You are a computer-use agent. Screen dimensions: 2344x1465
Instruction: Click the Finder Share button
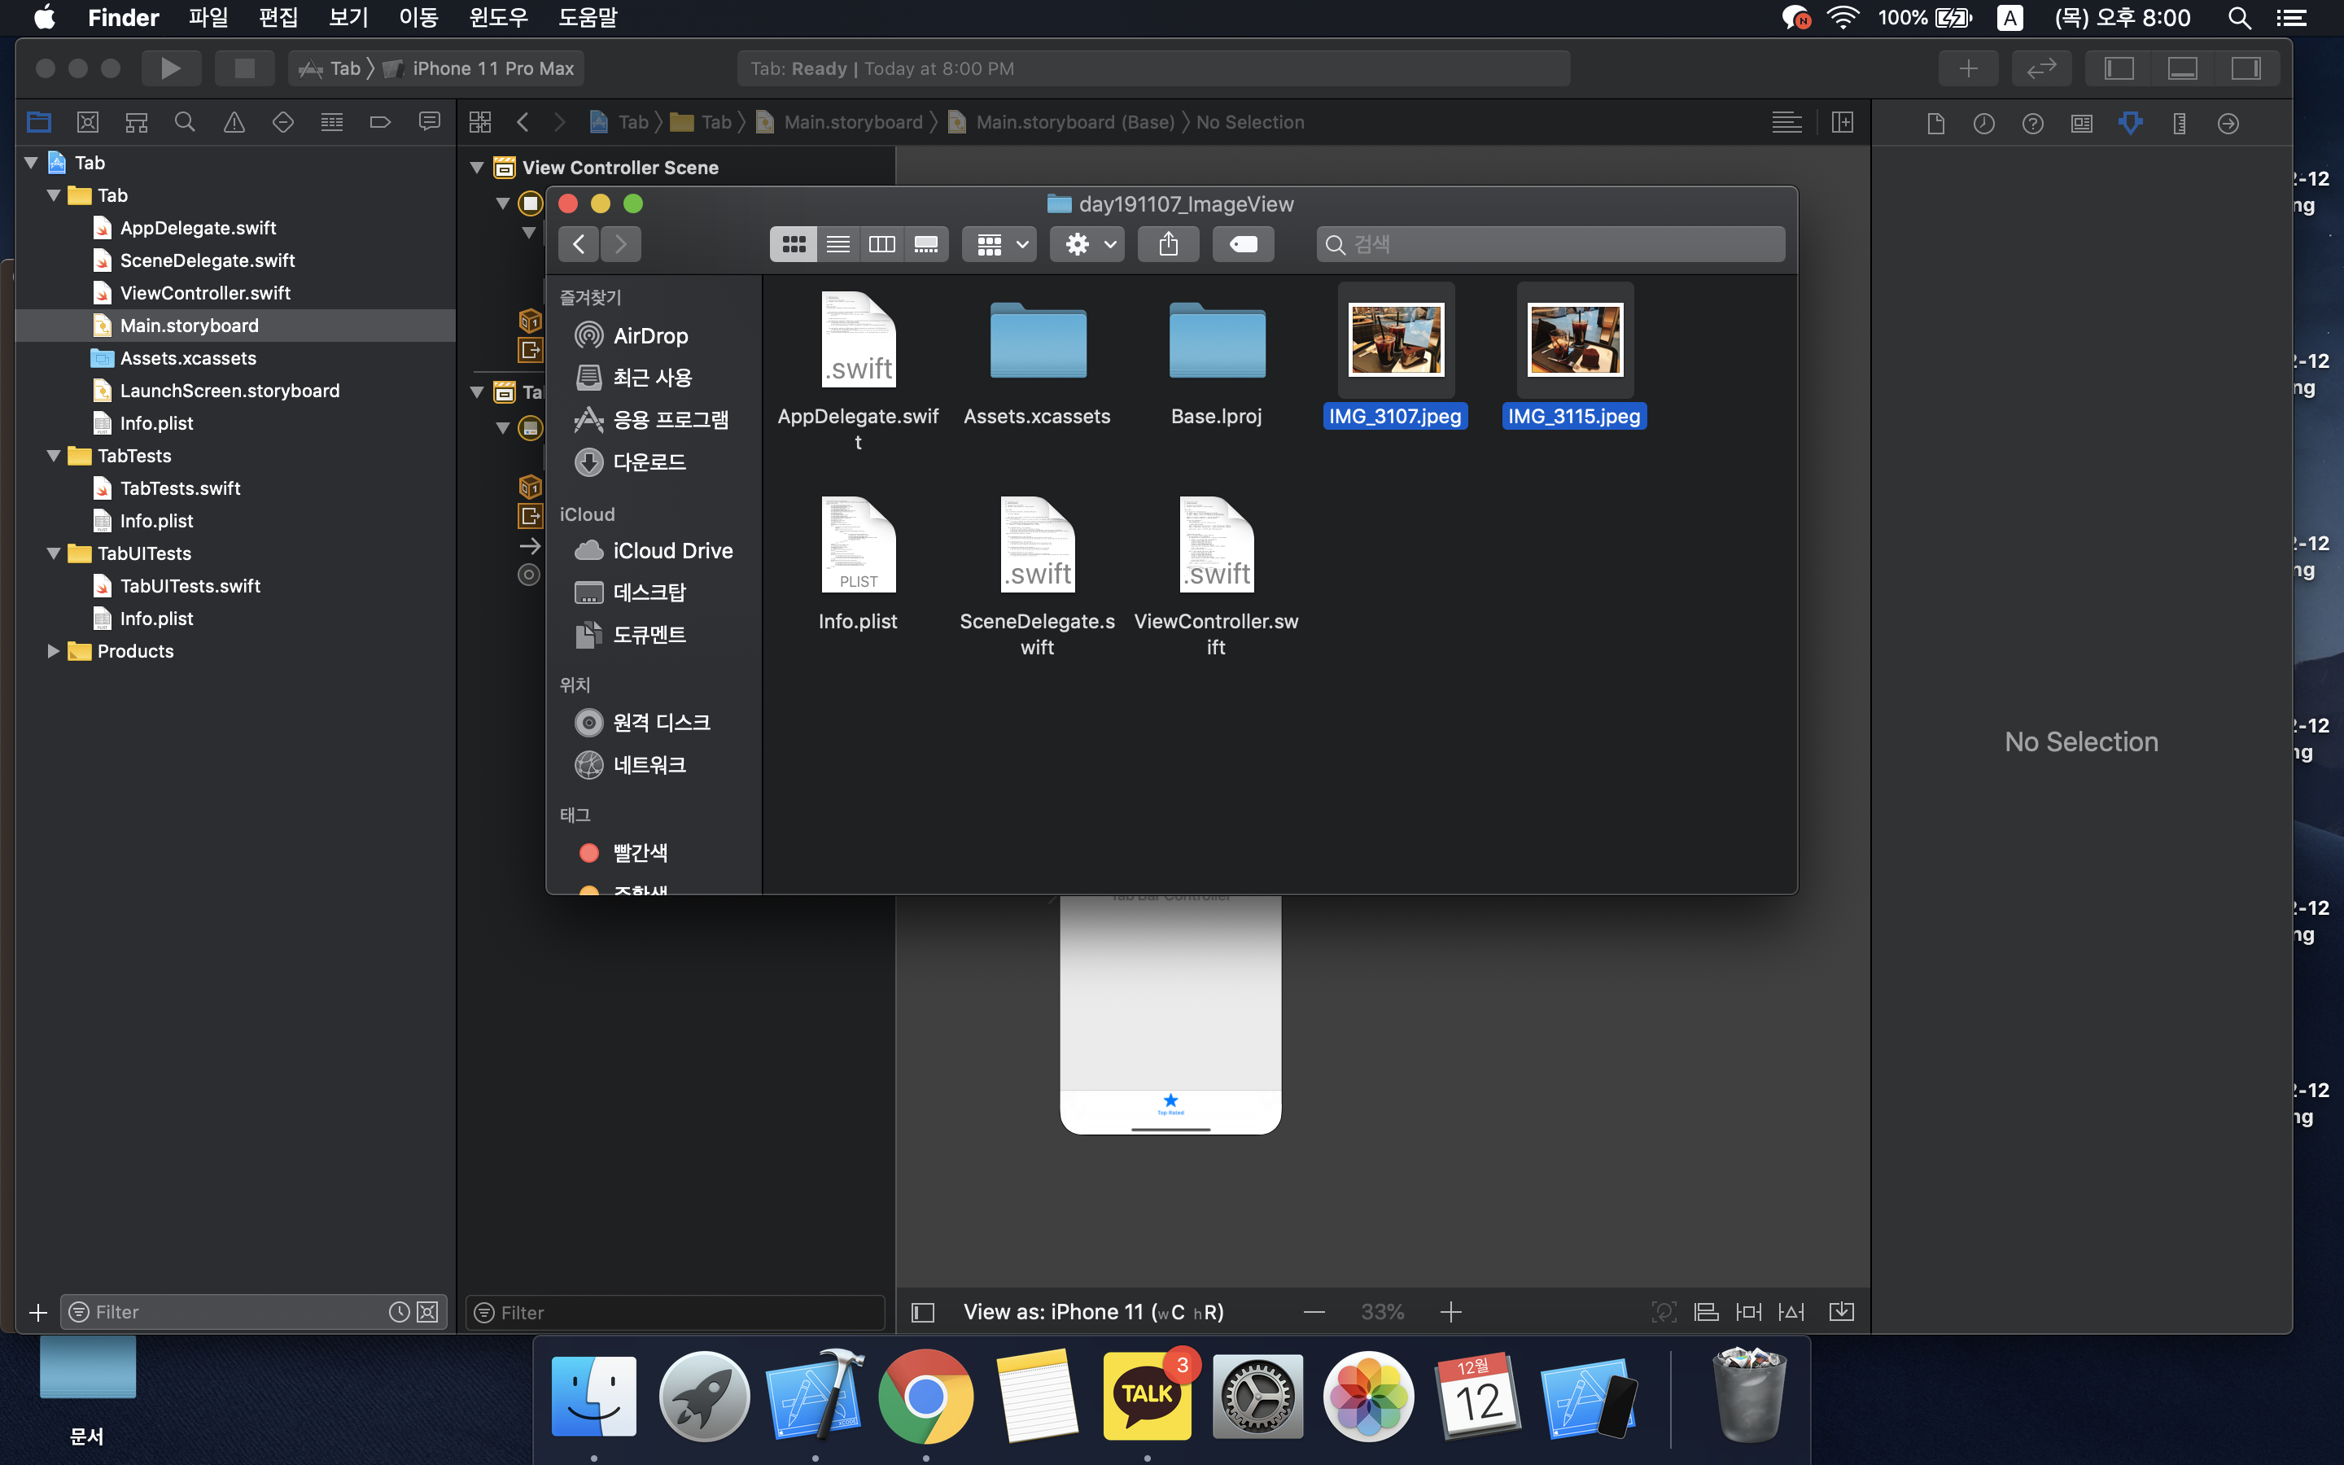[x=1168, y=244]
